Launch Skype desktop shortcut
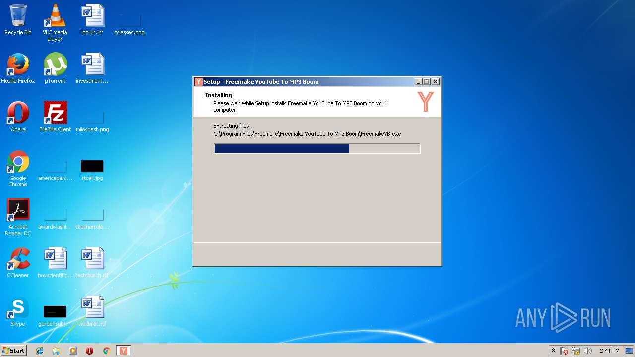The height and width of the screenshot is (357, 635). pyautogui.click(x=18, y=311)
